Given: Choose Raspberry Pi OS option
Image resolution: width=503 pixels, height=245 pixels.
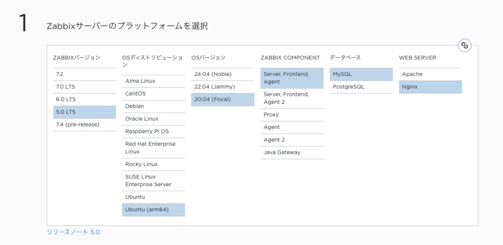Looking at the screenshot, I should click(153, 131).
